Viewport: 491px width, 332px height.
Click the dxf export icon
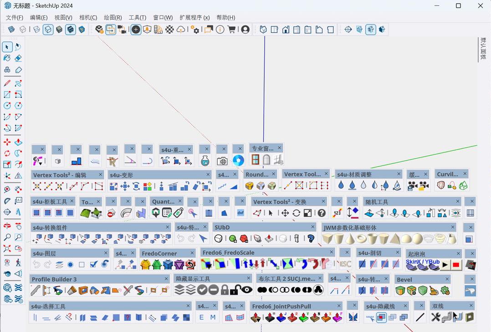pyautogui.click(x=240, y=213)
